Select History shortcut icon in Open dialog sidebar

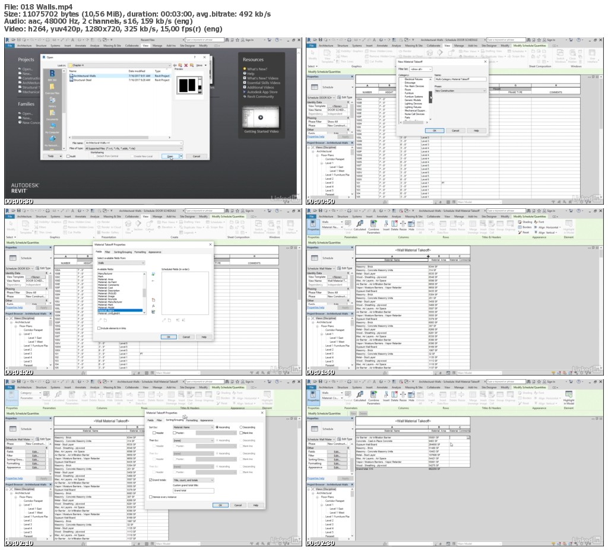(x=52, y=101)
